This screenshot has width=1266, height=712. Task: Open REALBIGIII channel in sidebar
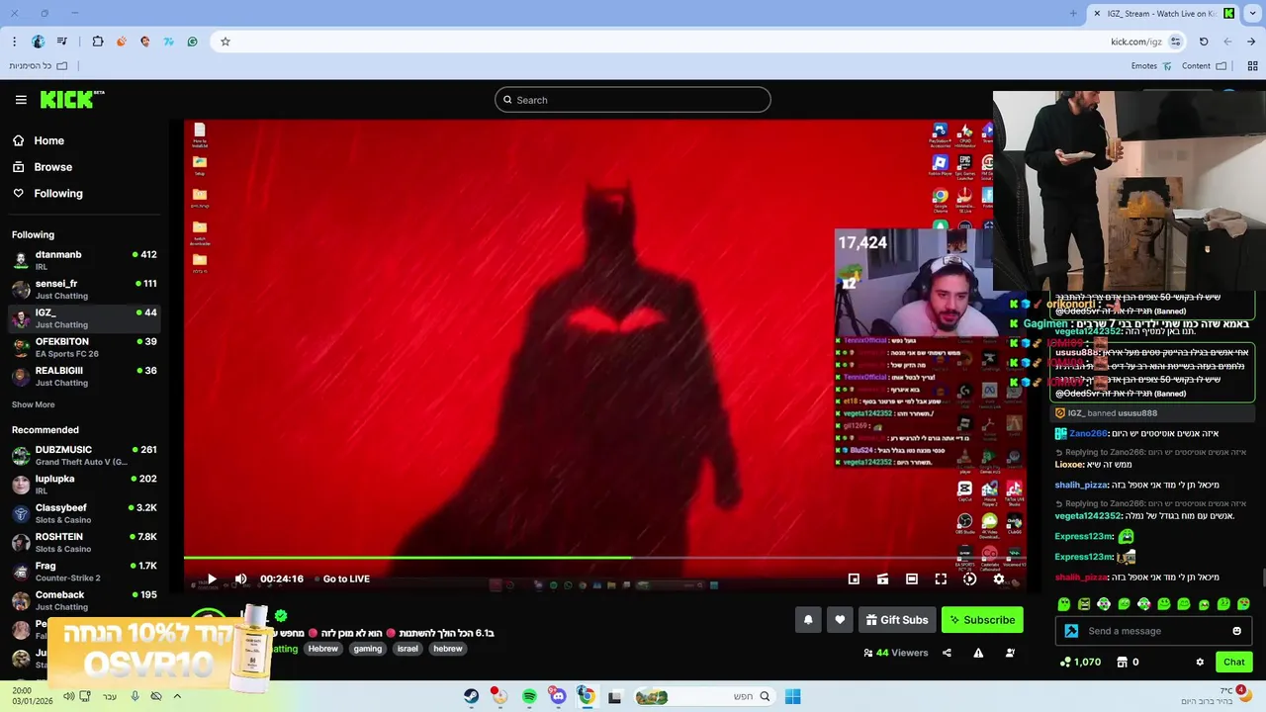pos(84,376)
